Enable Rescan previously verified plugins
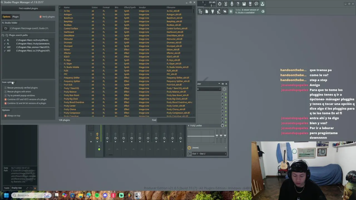 (21, 88)
